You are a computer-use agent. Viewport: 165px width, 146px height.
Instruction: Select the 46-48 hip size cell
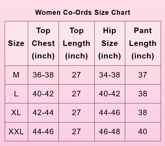(x=109, y=131)
